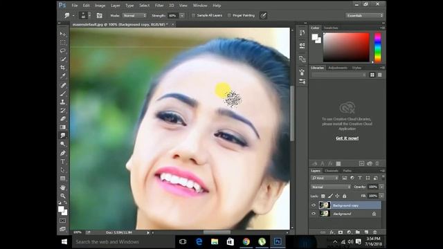443x249 pixels.
Task: Add a layer style with fx icon
Action: coord(332,232)
